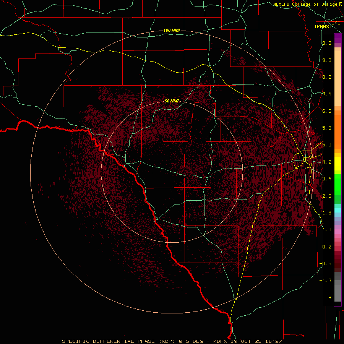Screen dimensions: 344x344
Task: Click the 9.8 scale value
Action: tap(327, 43)
